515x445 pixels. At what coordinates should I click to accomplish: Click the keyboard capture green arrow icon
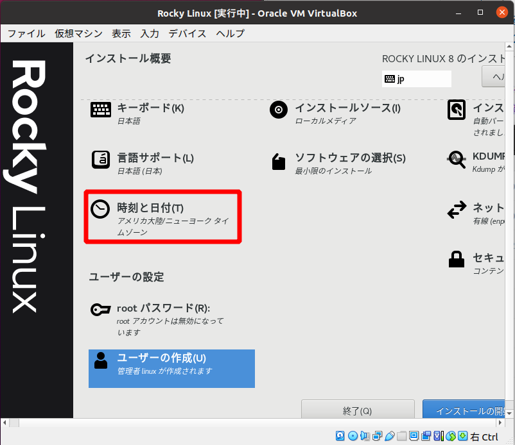(x=462, y=436)
